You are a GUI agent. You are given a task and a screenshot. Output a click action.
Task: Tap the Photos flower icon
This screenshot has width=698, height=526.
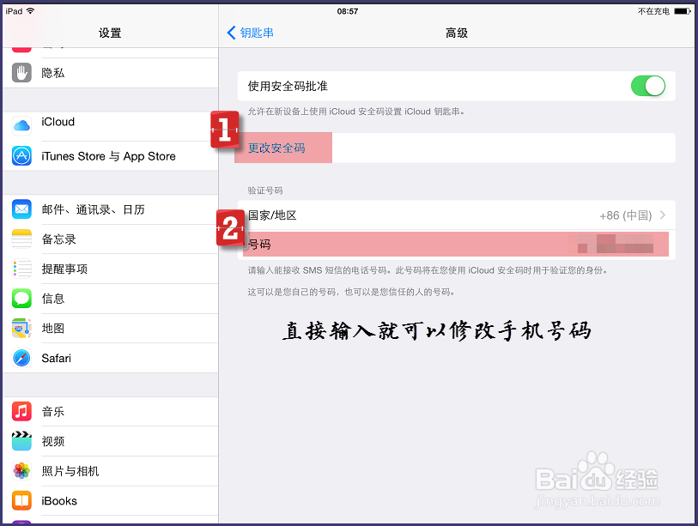(x=21, y=471)
